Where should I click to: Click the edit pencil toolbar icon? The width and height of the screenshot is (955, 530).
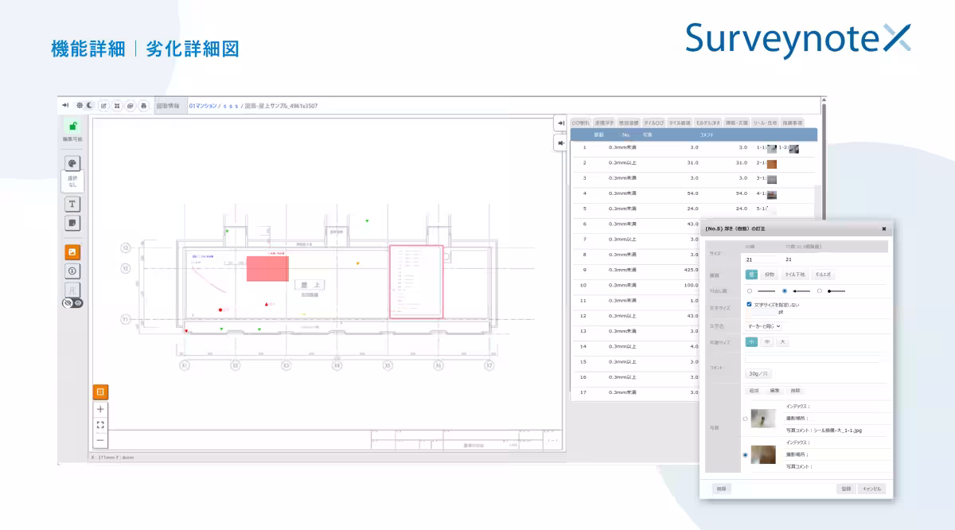104,105
